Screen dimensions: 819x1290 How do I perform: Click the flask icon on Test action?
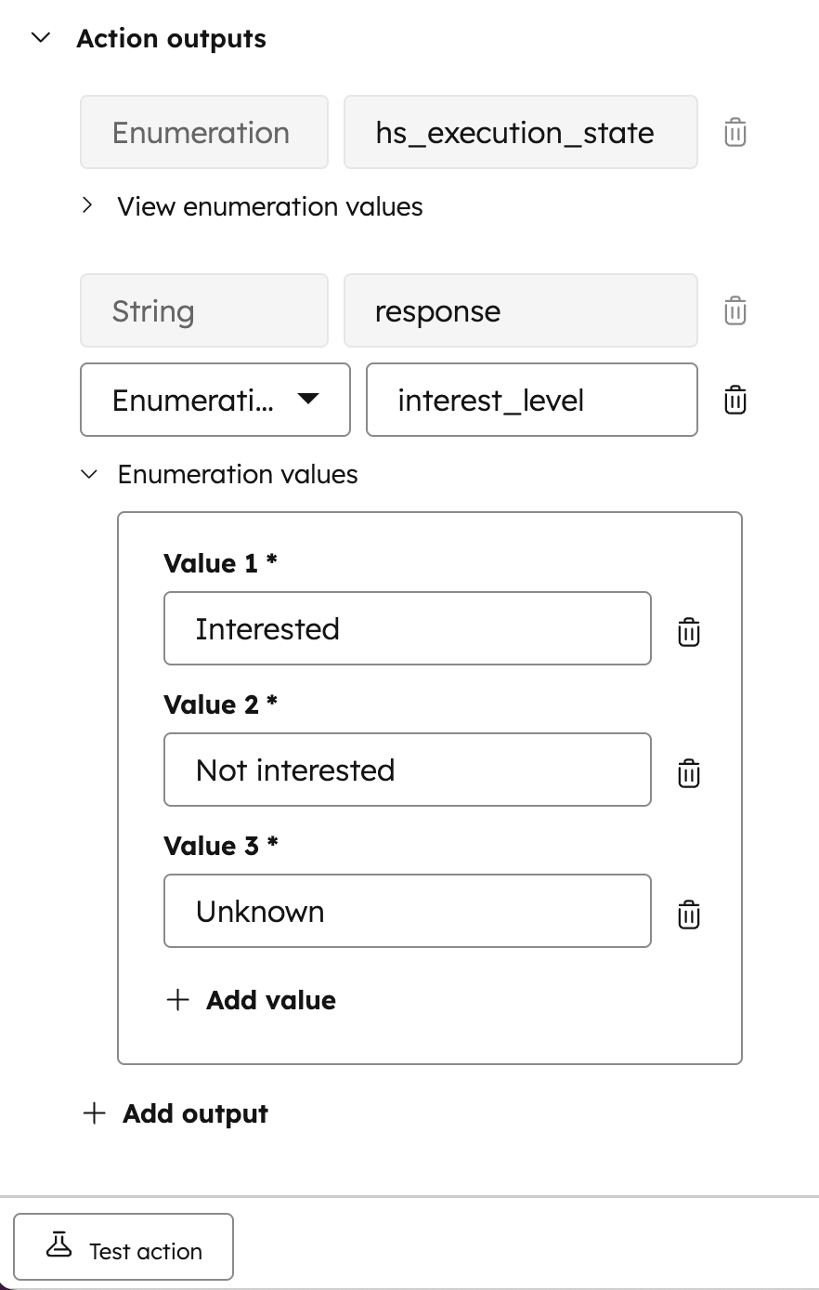tap(59, 1246)
